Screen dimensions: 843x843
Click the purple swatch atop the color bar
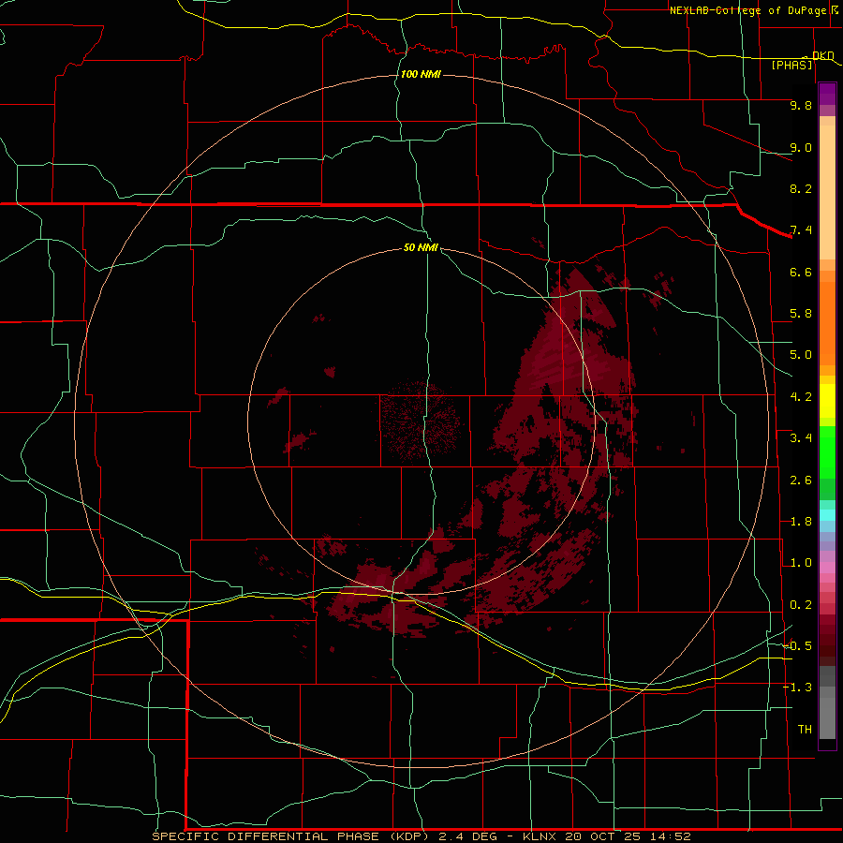[827, 94]
